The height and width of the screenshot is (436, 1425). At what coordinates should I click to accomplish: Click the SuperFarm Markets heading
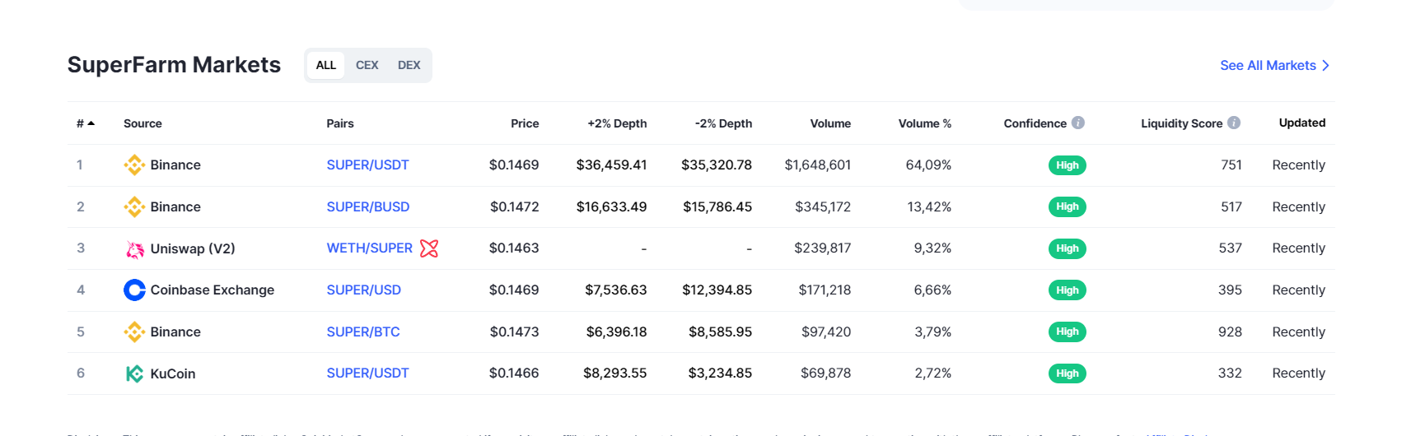point(174,65)
